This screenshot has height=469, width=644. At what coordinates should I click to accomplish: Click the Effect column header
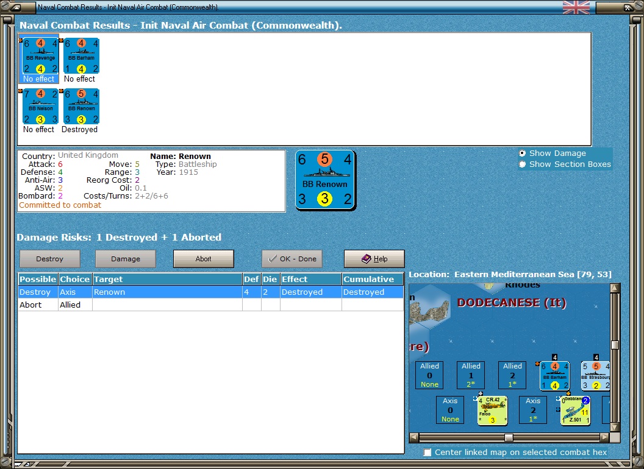(x=310, y=279)
